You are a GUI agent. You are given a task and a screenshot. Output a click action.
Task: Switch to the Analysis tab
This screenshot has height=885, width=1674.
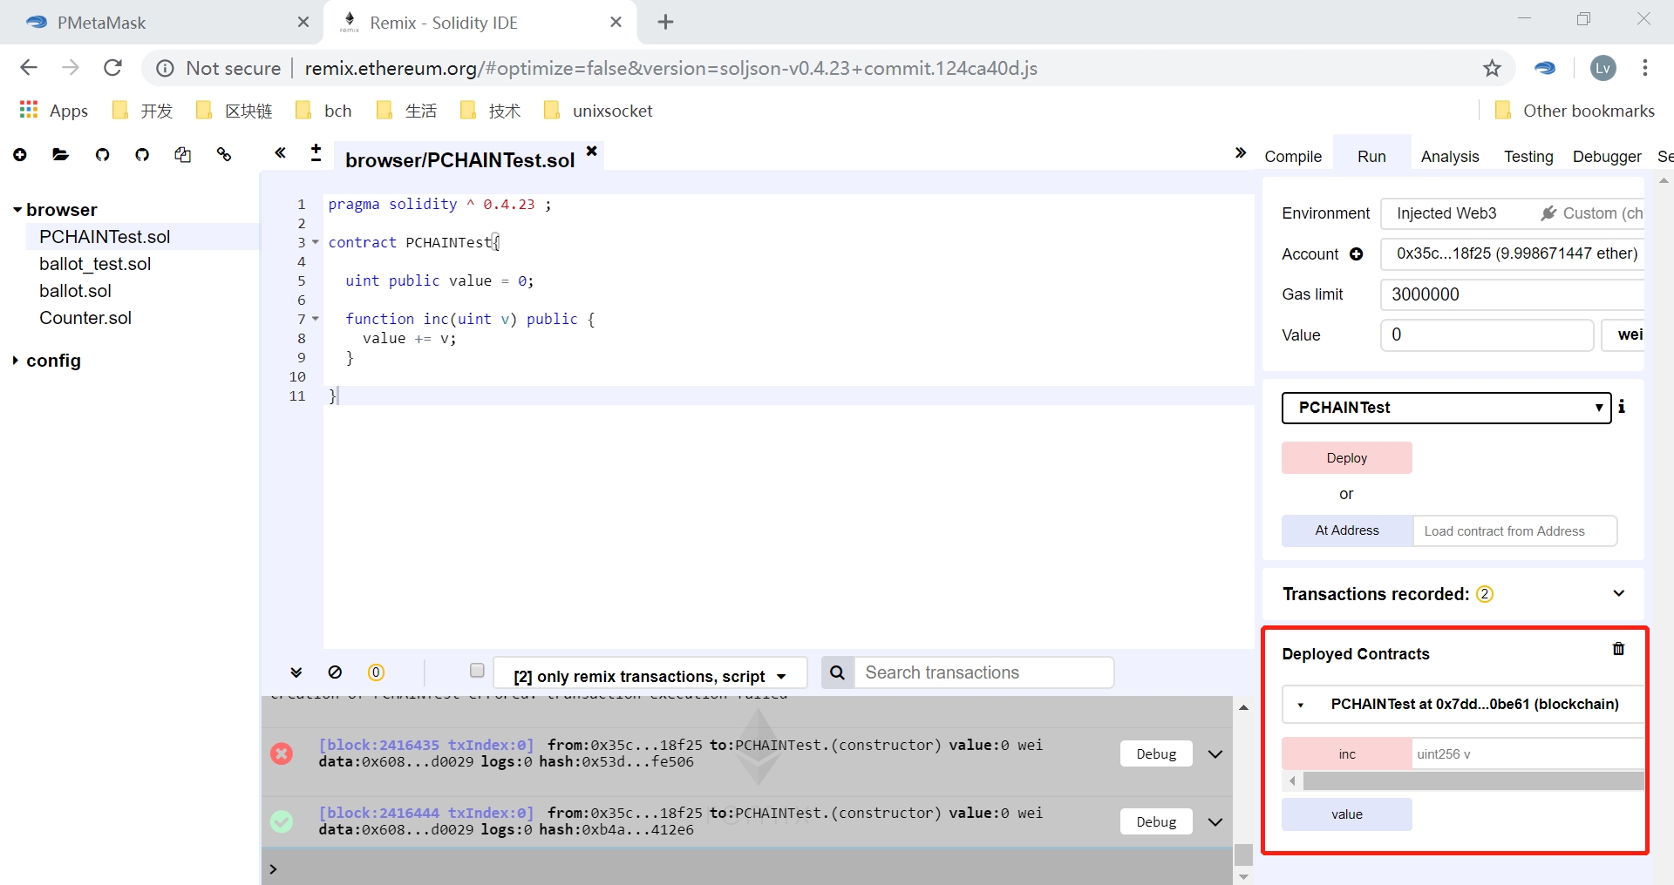click(1449, 157)
